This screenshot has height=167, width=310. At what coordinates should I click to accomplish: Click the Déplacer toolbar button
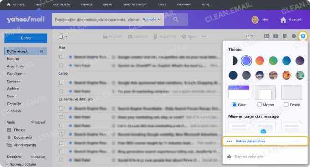(138, 36)
